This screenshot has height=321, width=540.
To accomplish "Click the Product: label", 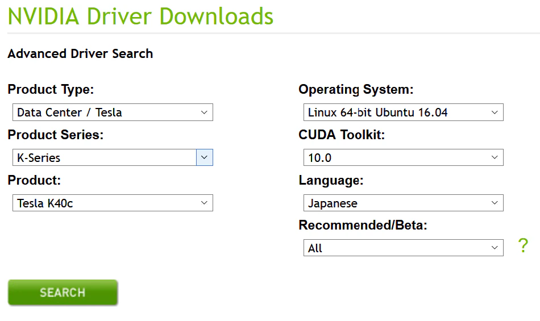I will (34, 180).
